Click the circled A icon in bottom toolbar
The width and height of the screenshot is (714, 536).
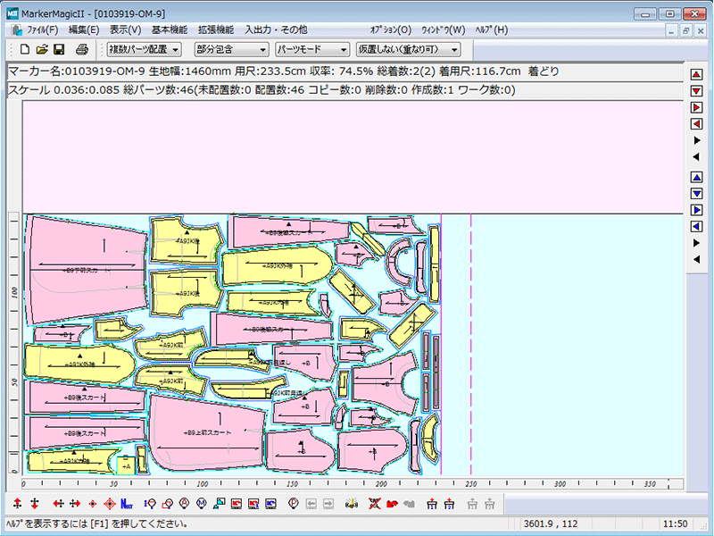click(184, 504)
